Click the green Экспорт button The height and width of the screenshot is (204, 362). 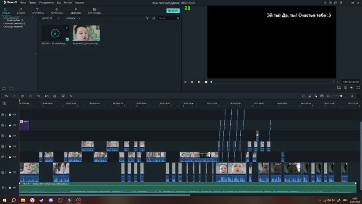tap(173, 10)
